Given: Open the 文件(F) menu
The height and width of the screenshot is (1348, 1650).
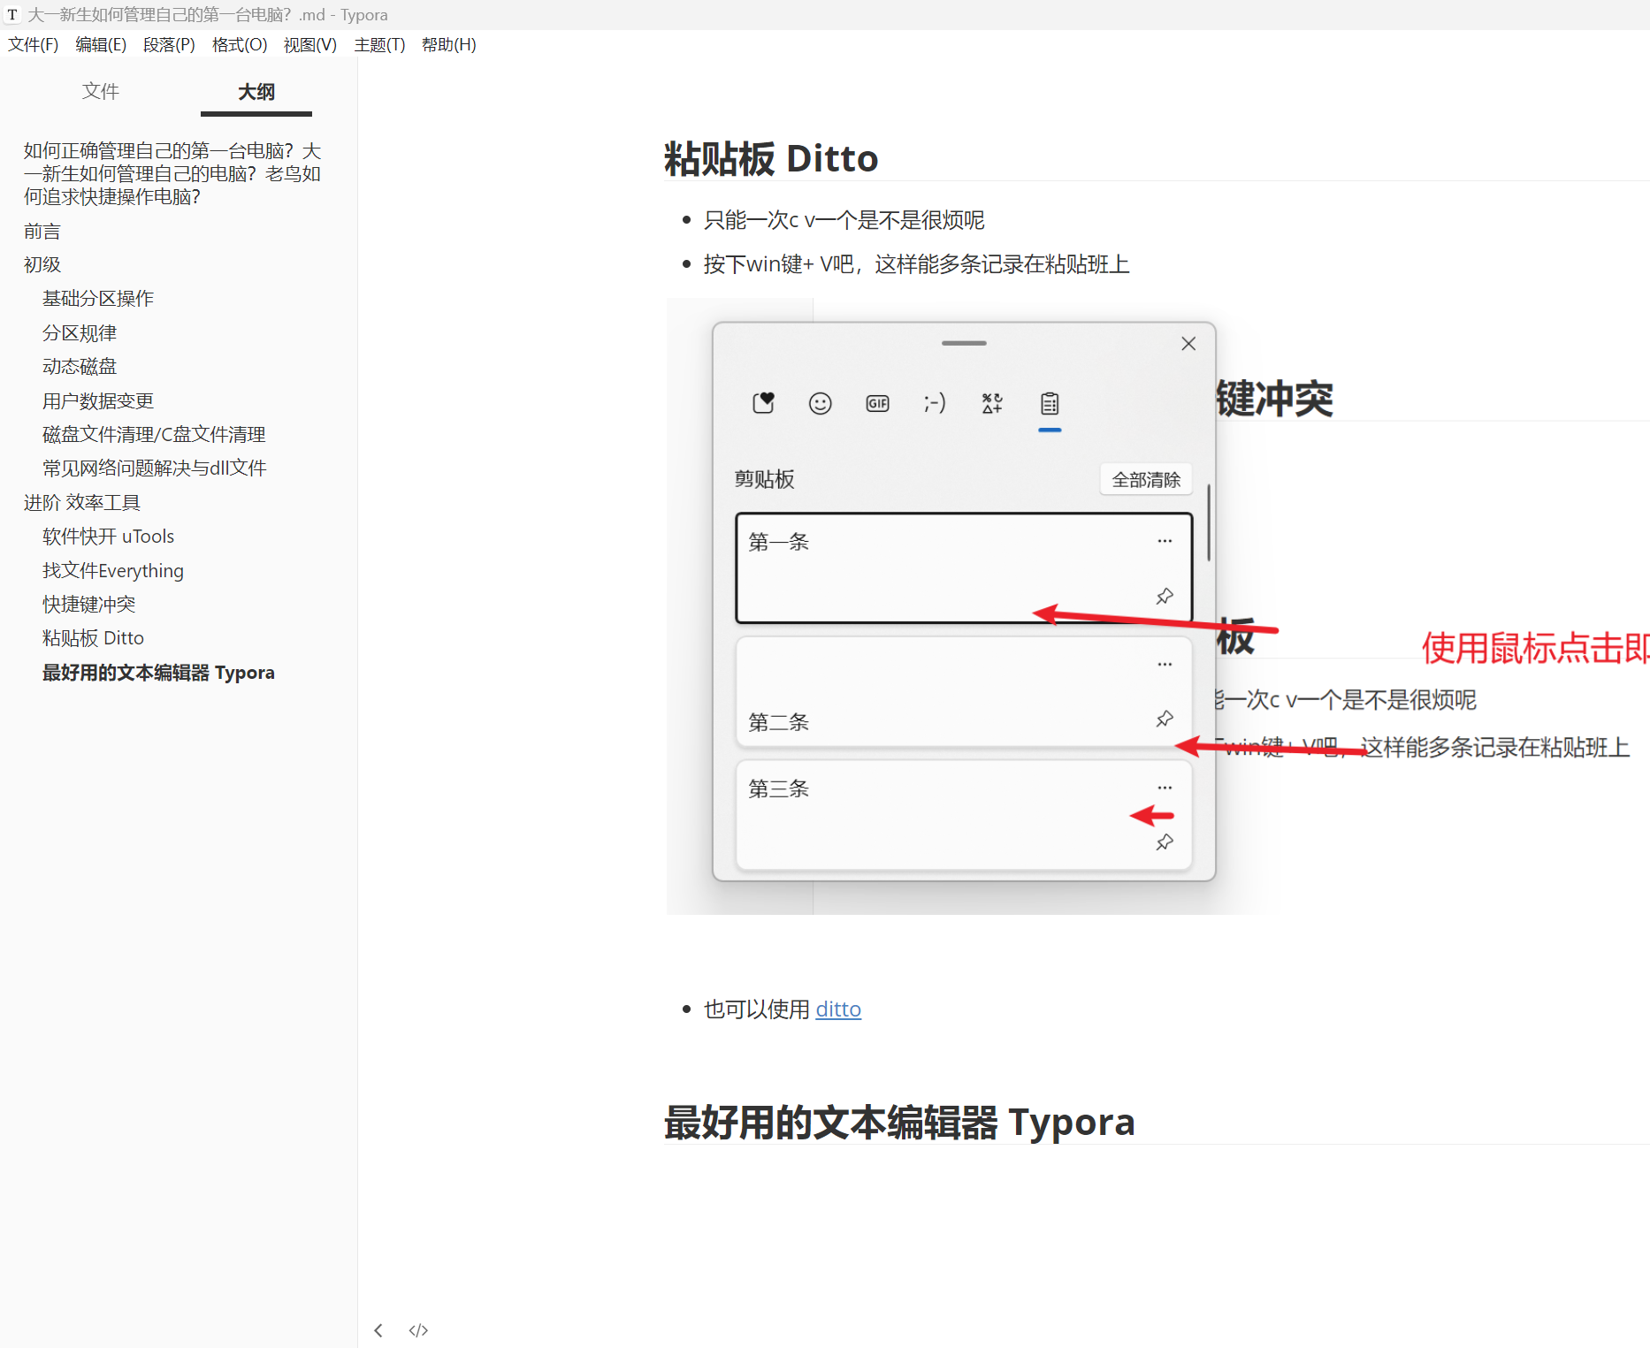Looking at the screenshot, I should coord(34,44).
